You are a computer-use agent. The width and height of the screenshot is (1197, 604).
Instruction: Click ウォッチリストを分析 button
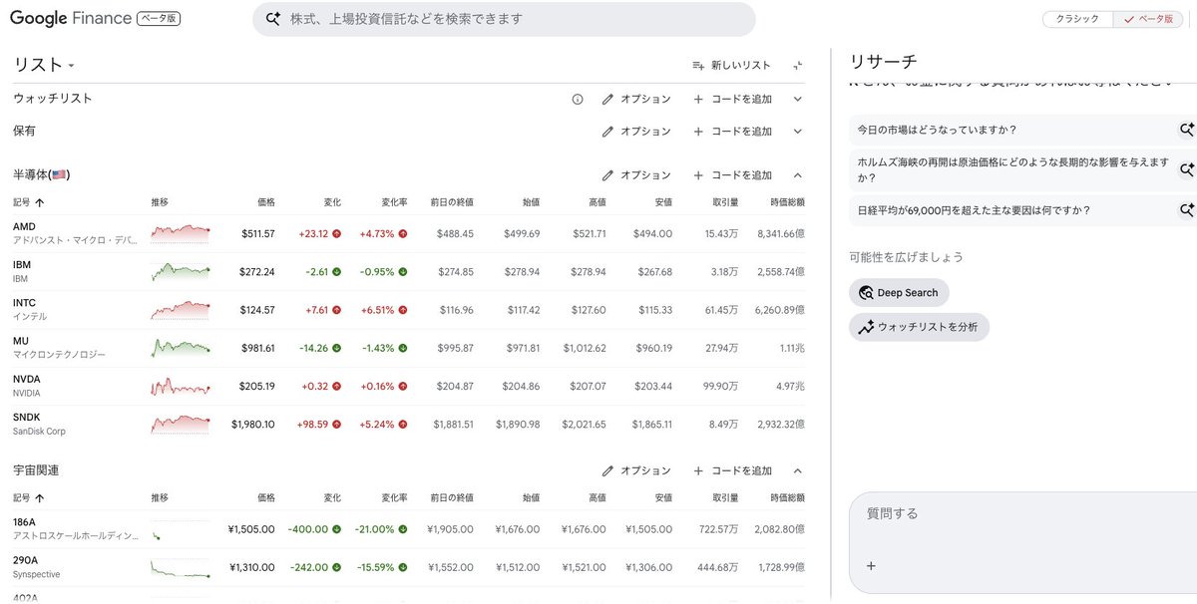pos(919,327)
